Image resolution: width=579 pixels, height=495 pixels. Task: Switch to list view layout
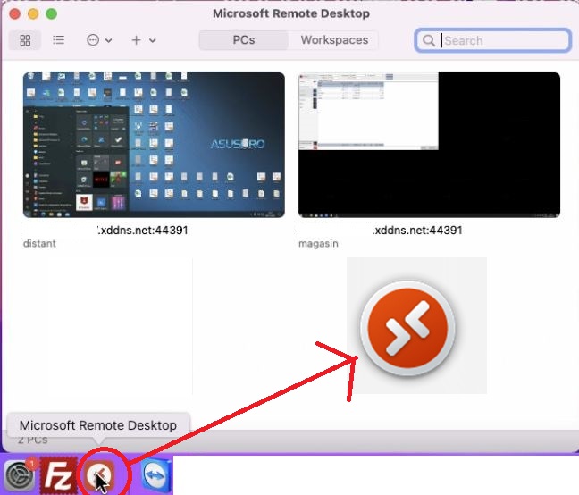pyautogui.click(x=58, y=39)
